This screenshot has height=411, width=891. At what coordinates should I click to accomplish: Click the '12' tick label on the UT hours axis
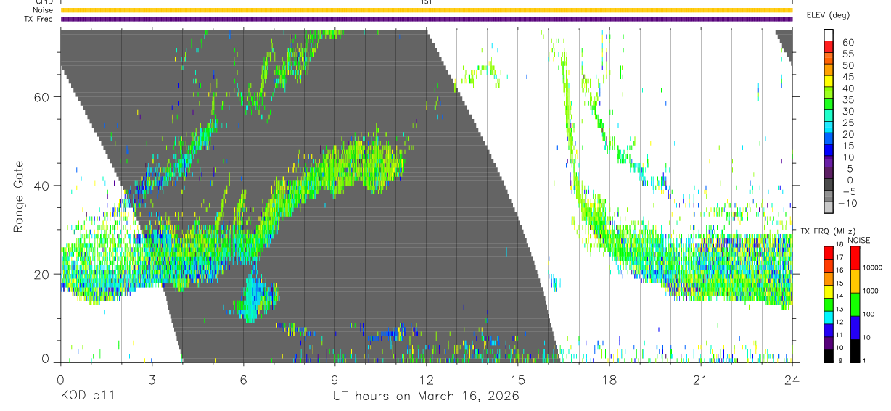click(x=426, y=380)
